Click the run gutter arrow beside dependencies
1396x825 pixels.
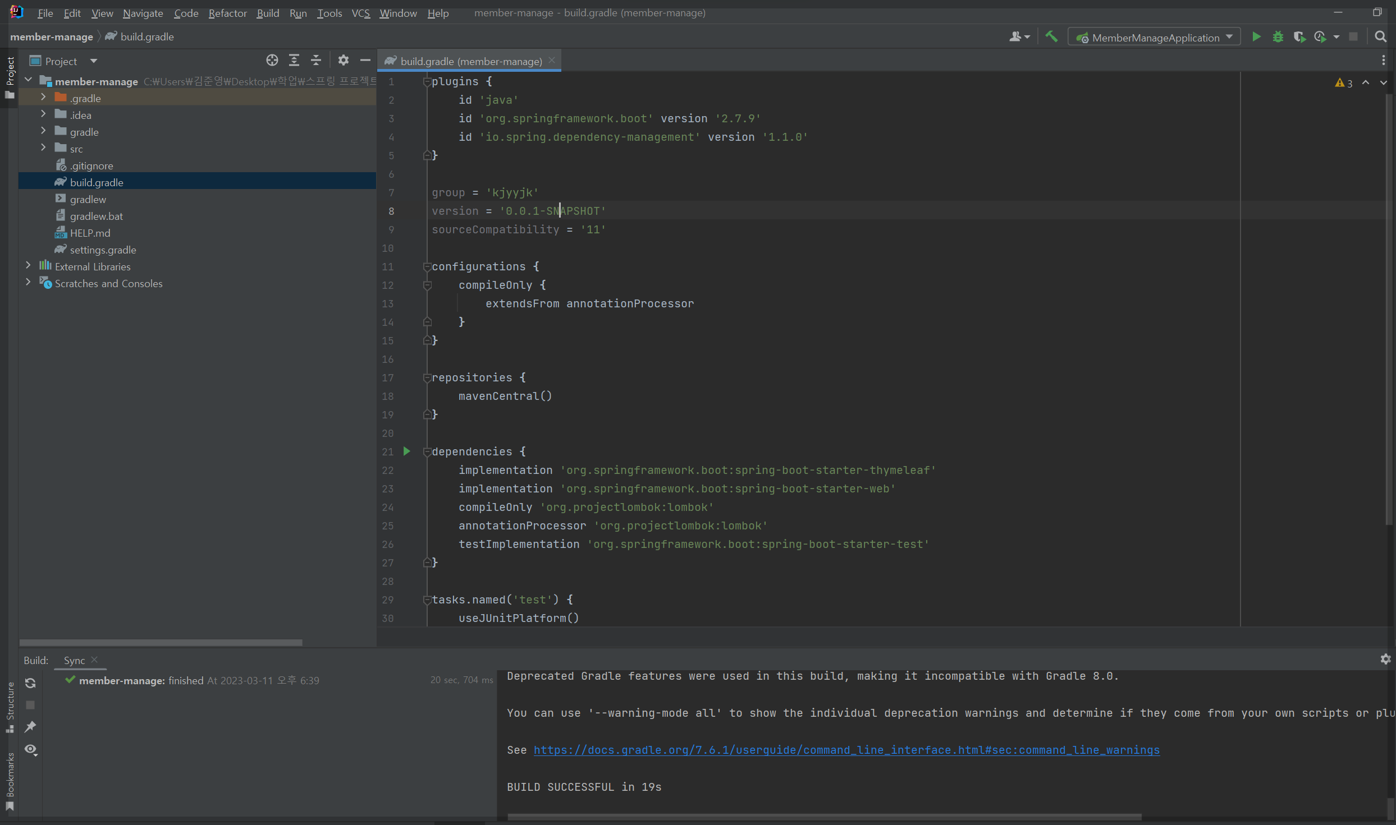(x=407, y=451)
